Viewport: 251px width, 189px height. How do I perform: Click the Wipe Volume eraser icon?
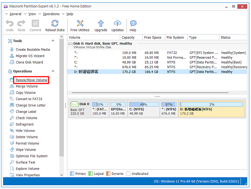point(12,150)
